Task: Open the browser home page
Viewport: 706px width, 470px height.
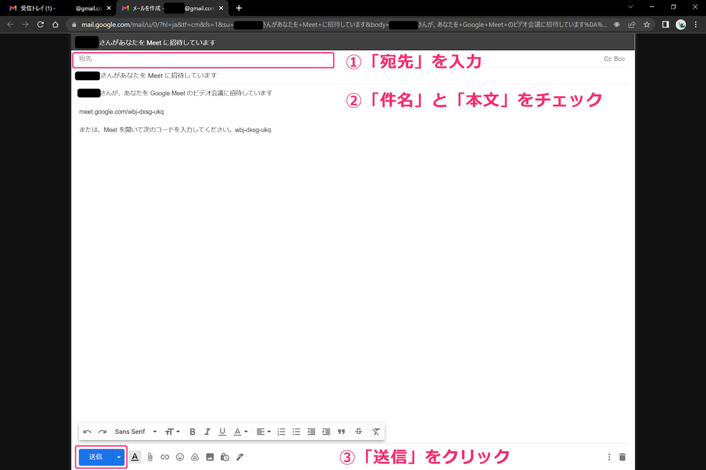Action: point(55,24)
